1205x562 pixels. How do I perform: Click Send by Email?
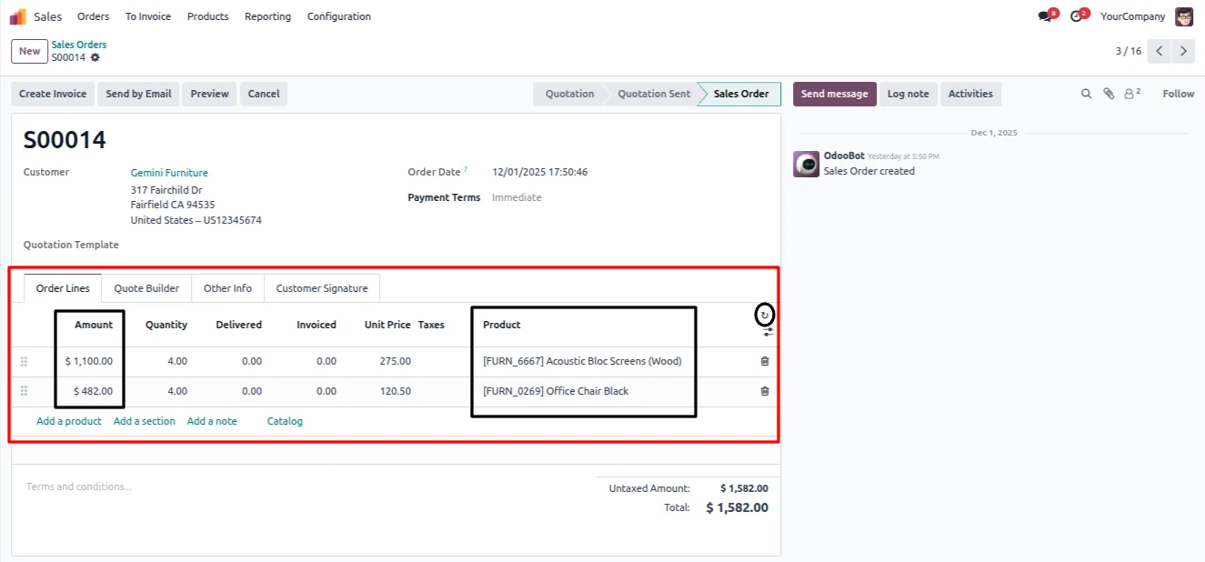pyautogui.click(x=138, y=94)
